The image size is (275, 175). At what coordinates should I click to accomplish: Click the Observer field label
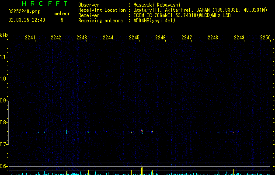(x=89, y=5)
